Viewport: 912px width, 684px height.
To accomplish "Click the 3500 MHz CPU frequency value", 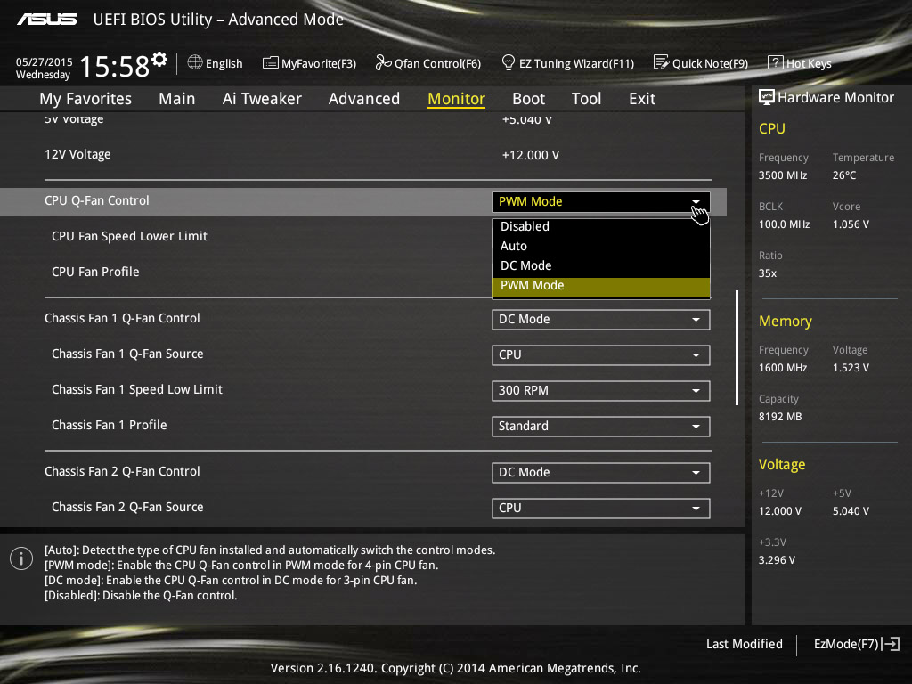I will [x=783, y=175].
